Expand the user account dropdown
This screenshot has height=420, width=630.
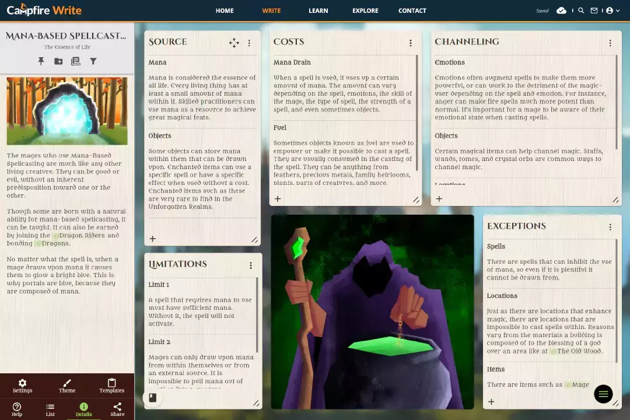pos(612,10)
